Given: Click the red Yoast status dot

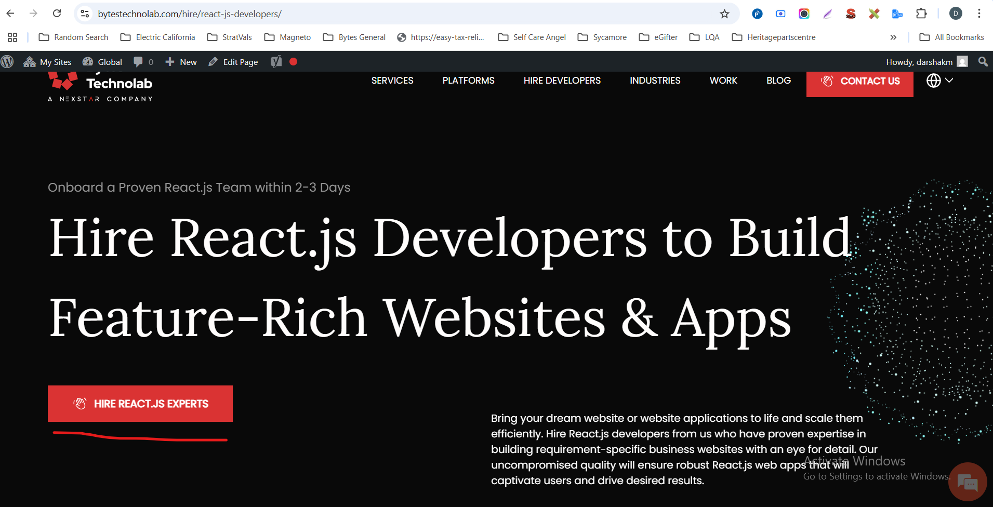Looking at the screenshot, I should click(x=293, y=61).
